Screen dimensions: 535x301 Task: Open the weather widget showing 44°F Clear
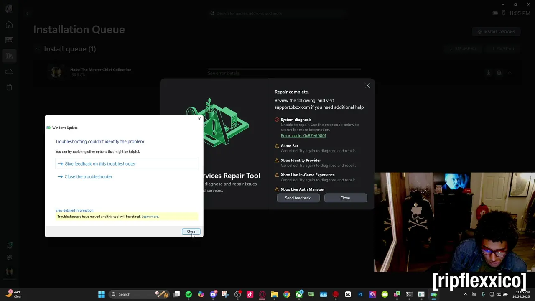13,294
